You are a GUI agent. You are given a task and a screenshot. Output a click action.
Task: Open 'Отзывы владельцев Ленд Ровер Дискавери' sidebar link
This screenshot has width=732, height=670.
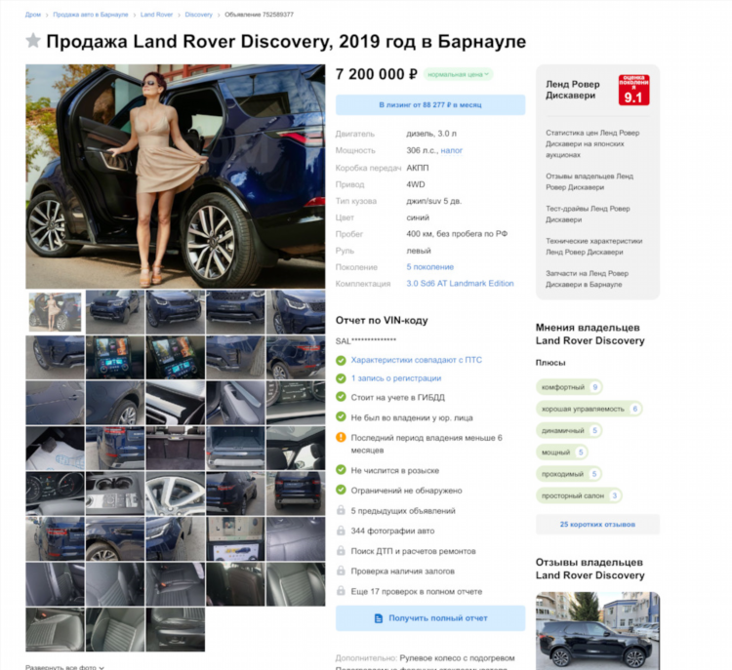(590, 181)
